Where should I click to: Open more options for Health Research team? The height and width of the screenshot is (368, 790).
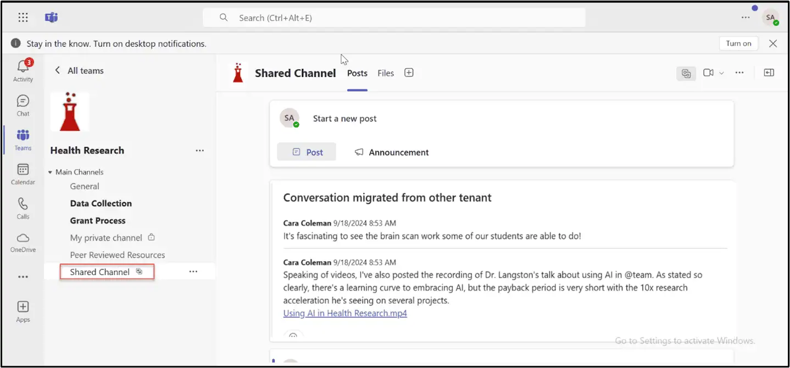click(x=199, y=150)
